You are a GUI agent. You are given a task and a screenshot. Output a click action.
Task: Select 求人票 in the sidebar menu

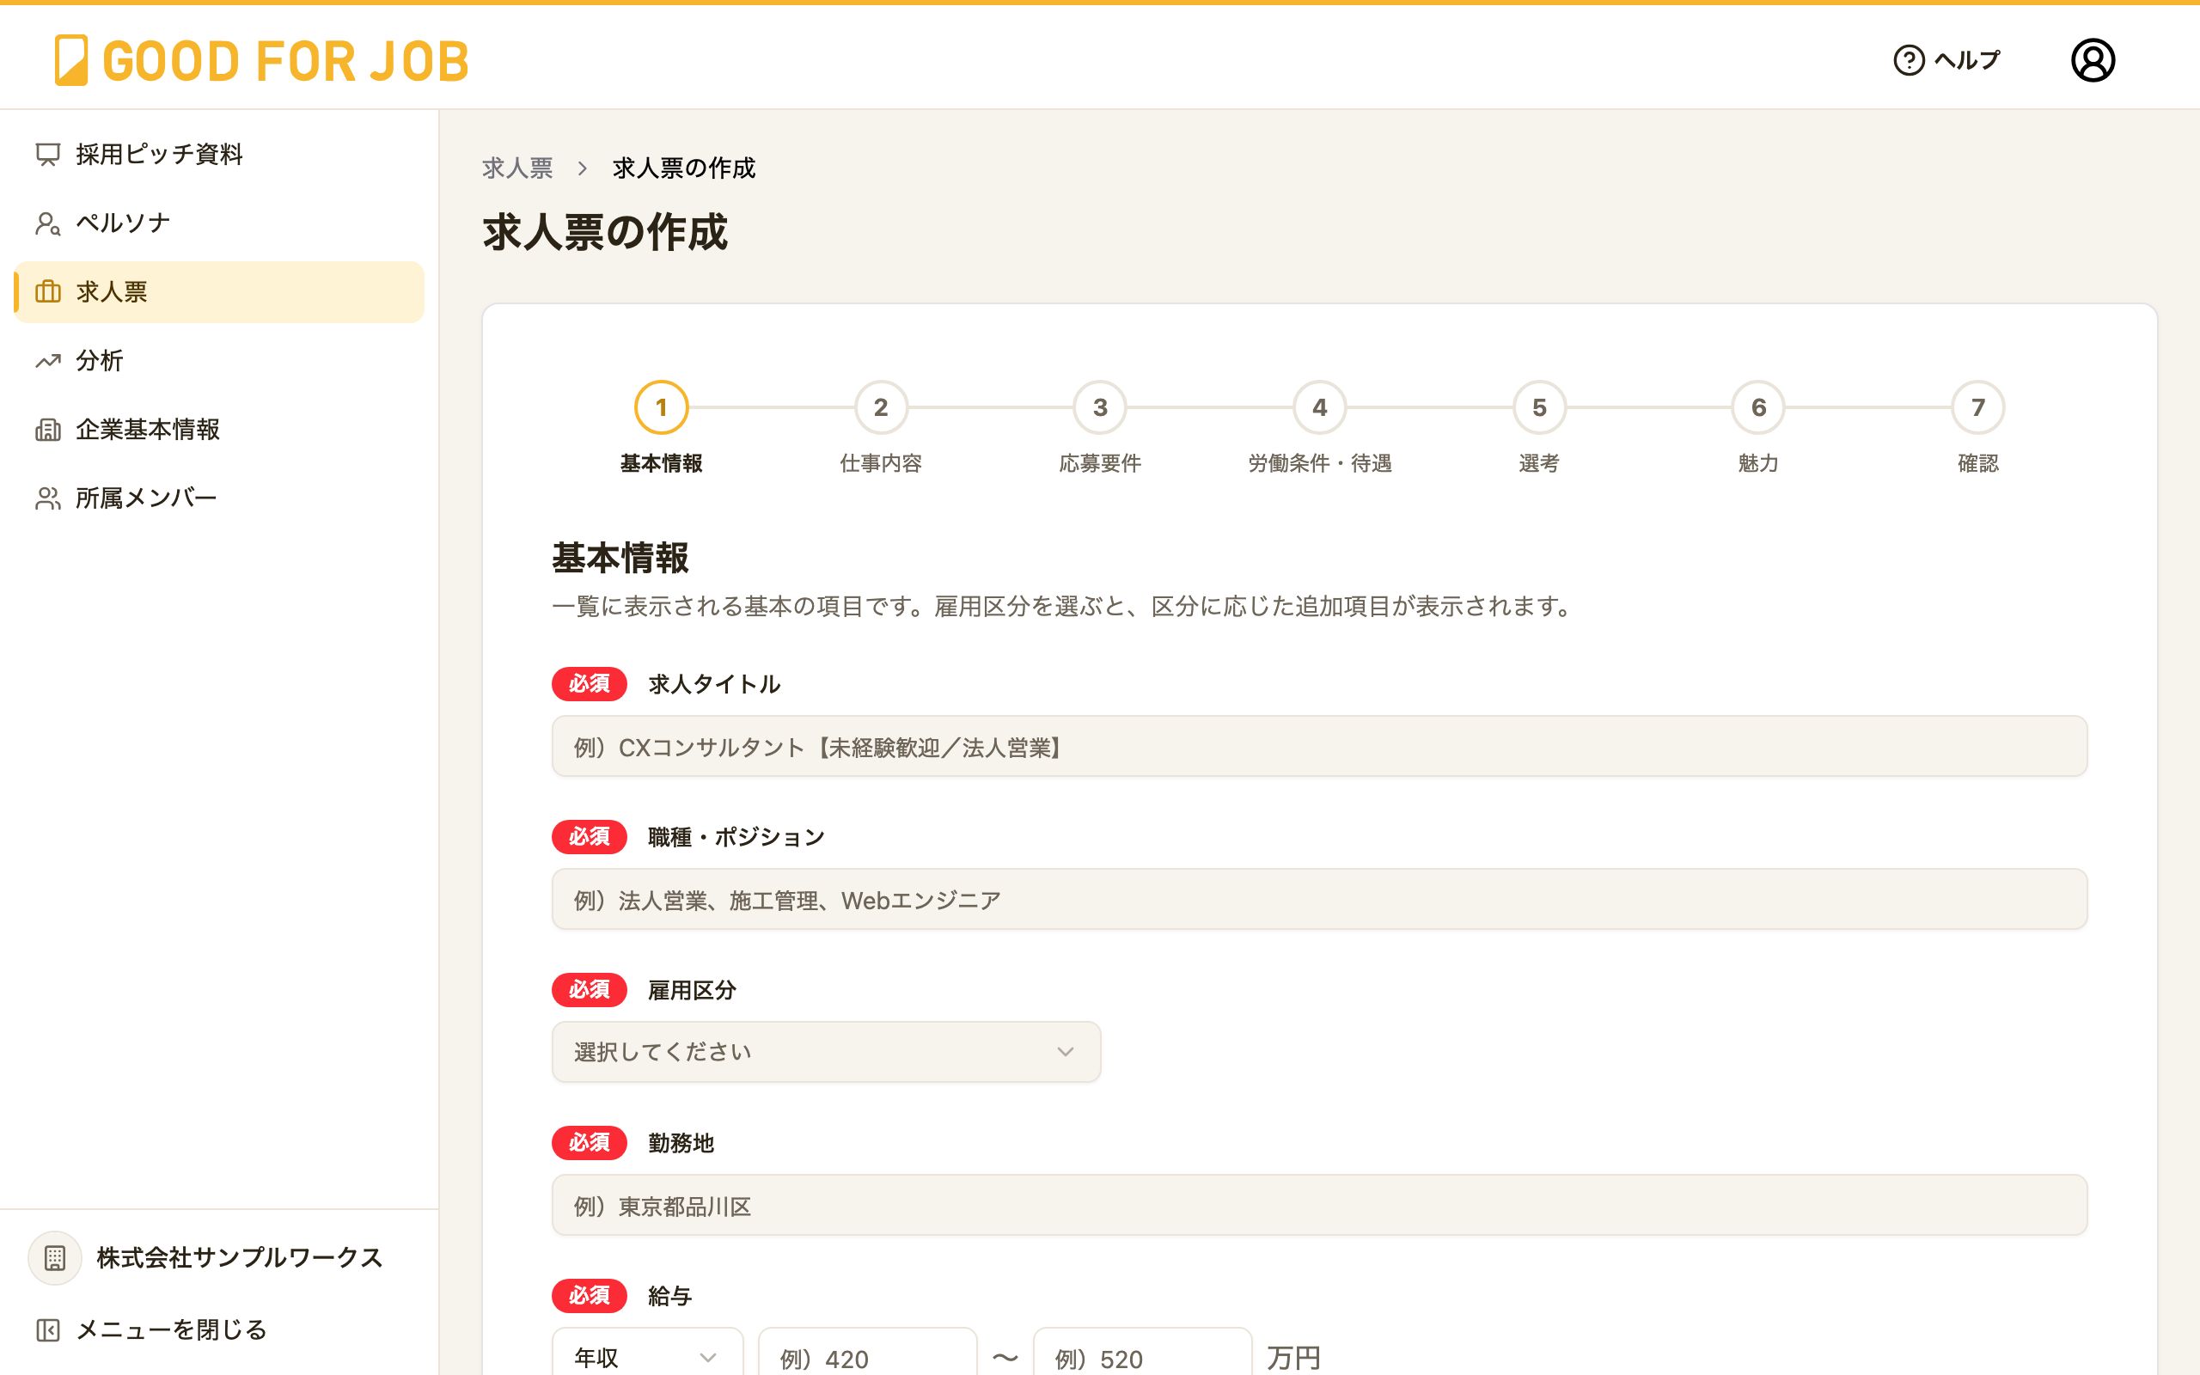(219, 292)
